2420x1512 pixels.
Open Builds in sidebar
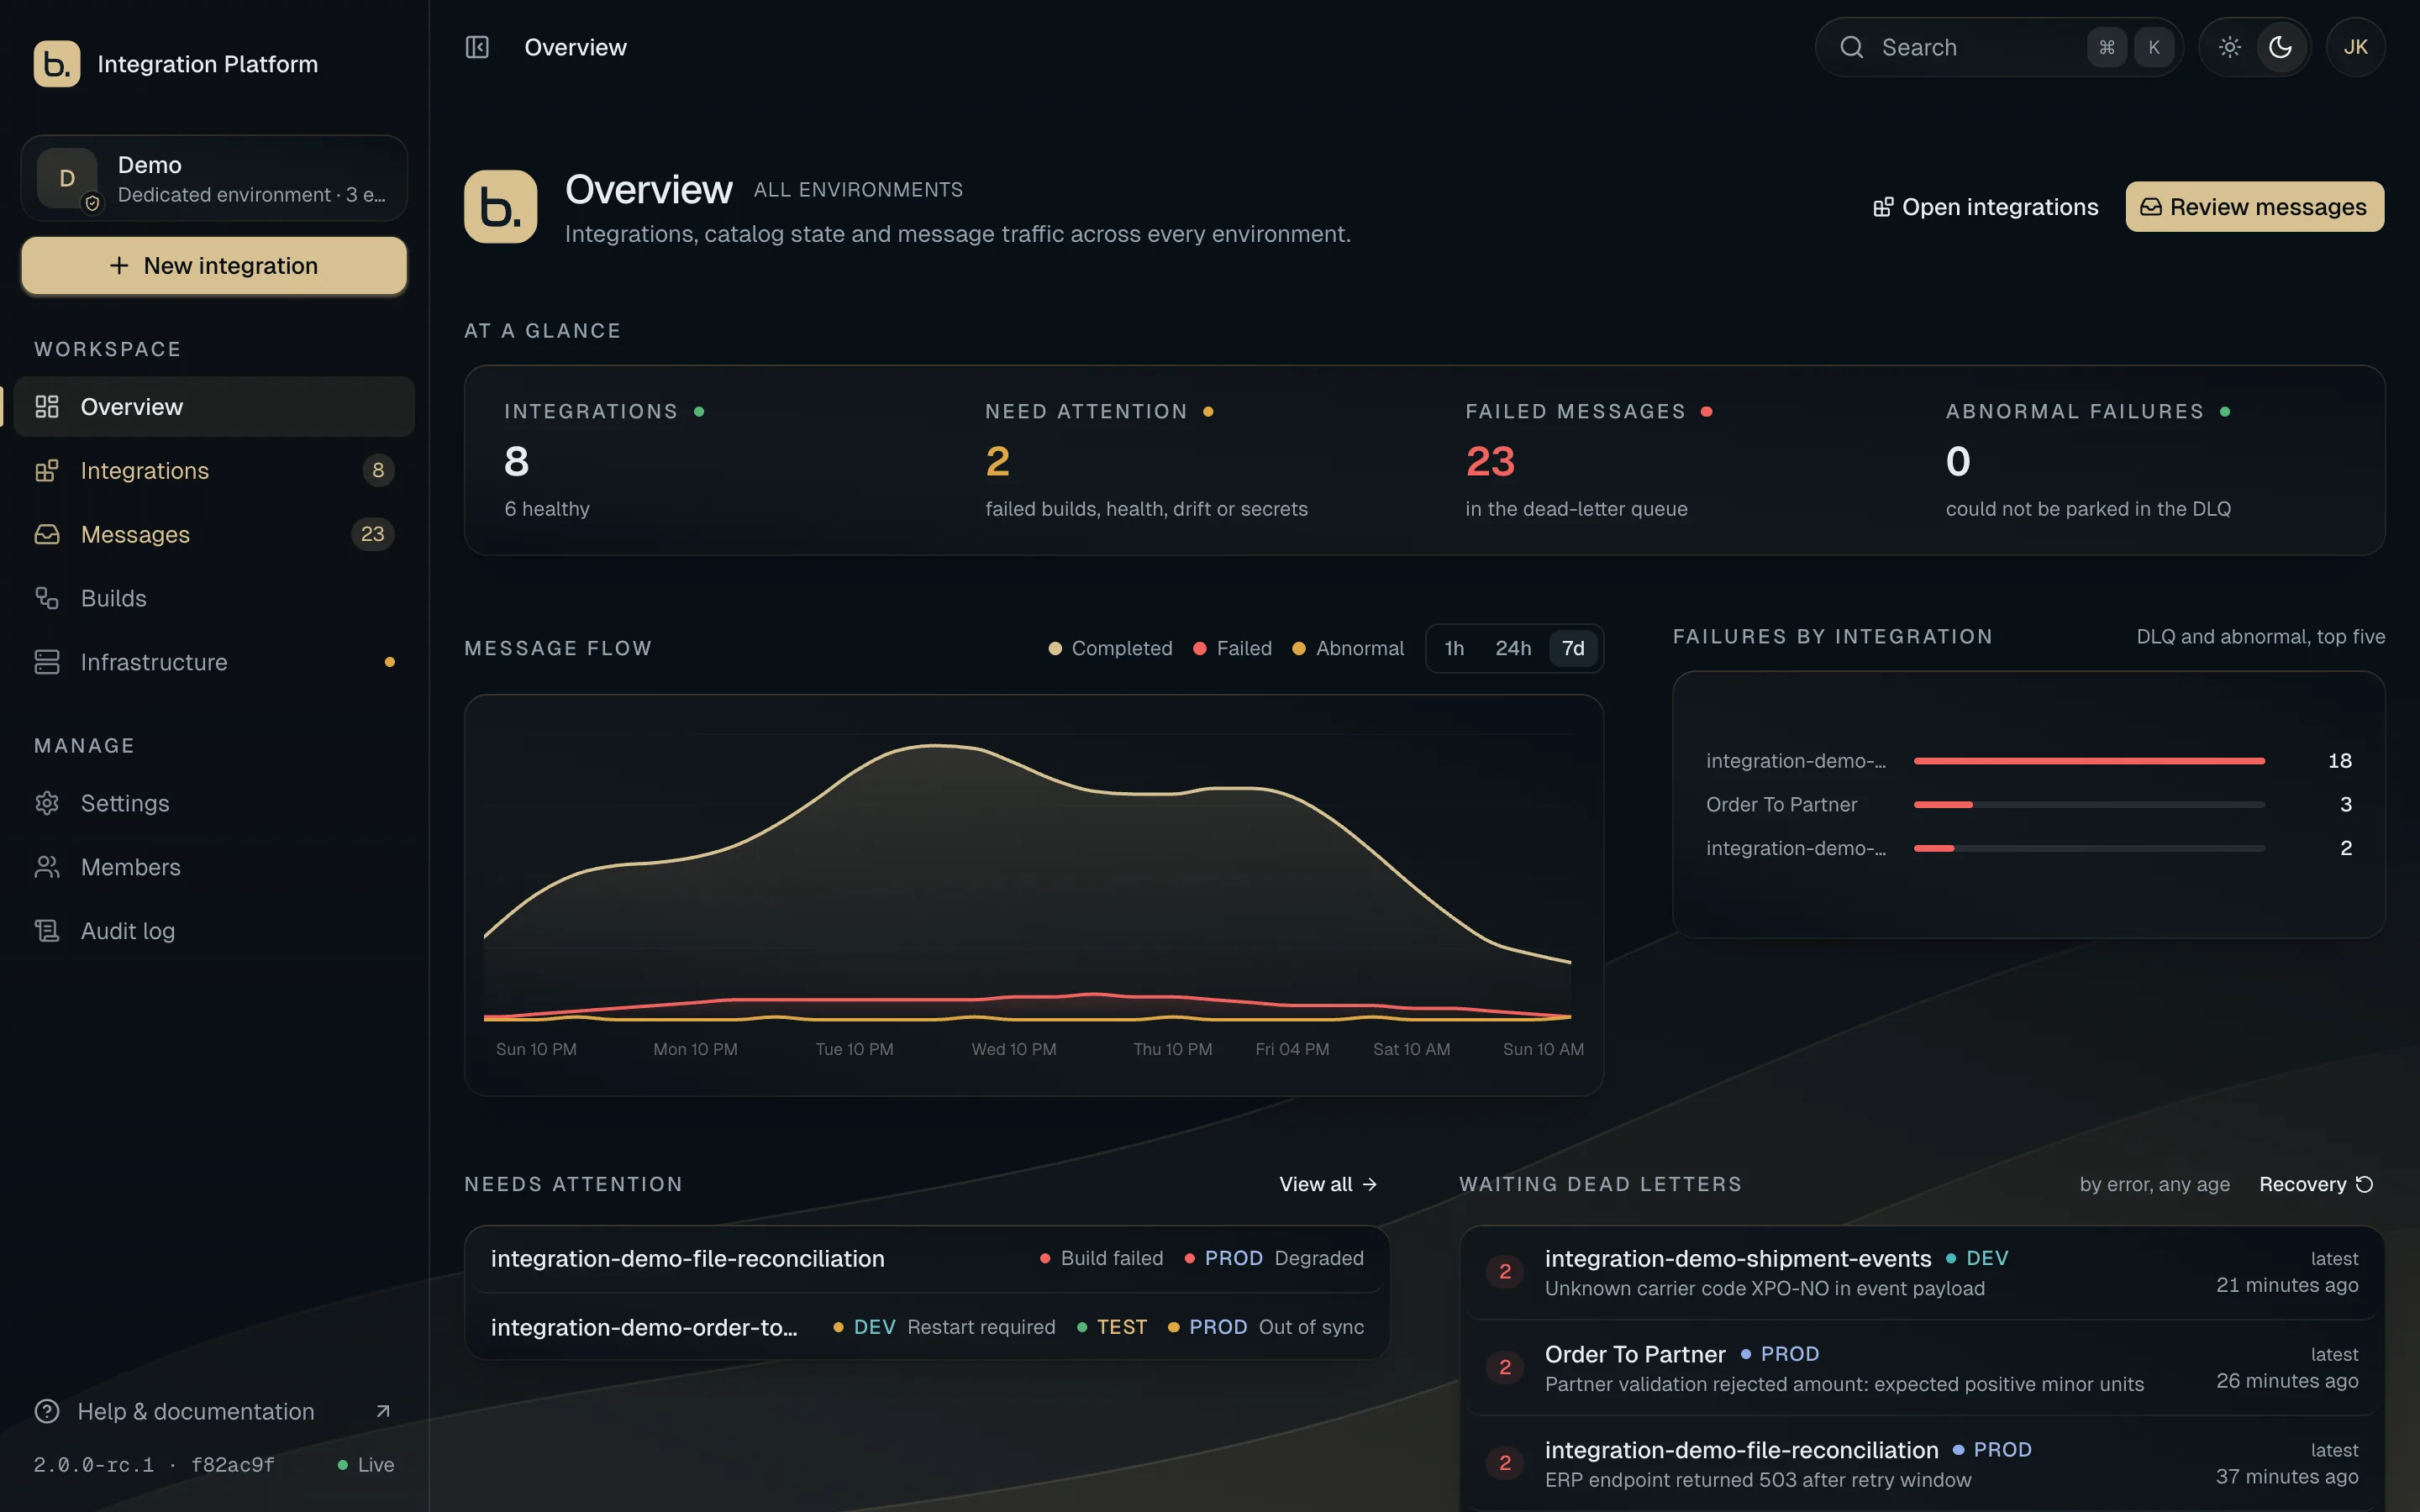pos(214,598)
